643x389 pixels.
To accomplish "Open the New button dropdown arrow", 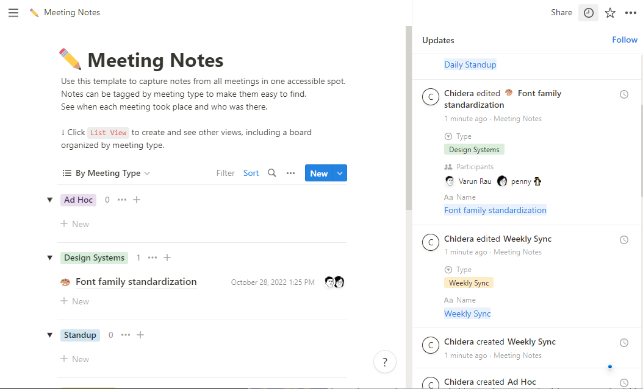I will 340,173.
